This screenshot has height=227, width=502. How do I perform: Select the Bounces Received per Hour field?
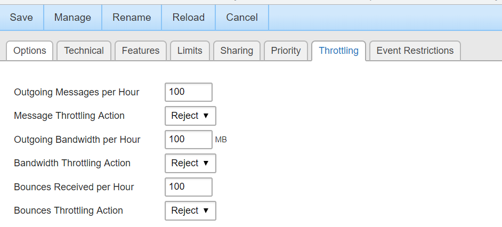(x=189, y=187)
